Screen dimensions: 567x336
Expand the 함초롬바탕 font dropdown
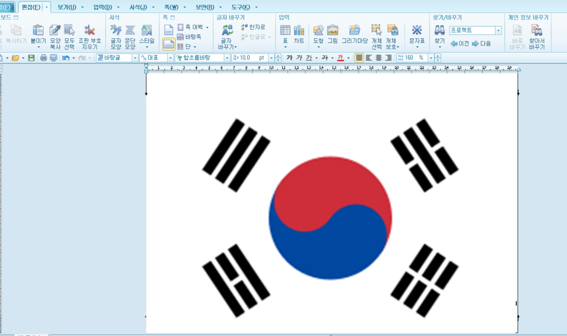227,58
